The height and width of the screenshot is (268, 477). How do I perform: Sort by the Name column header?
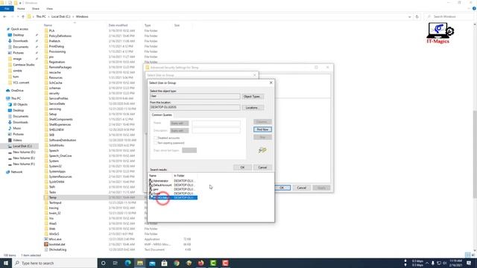point(48,25)
